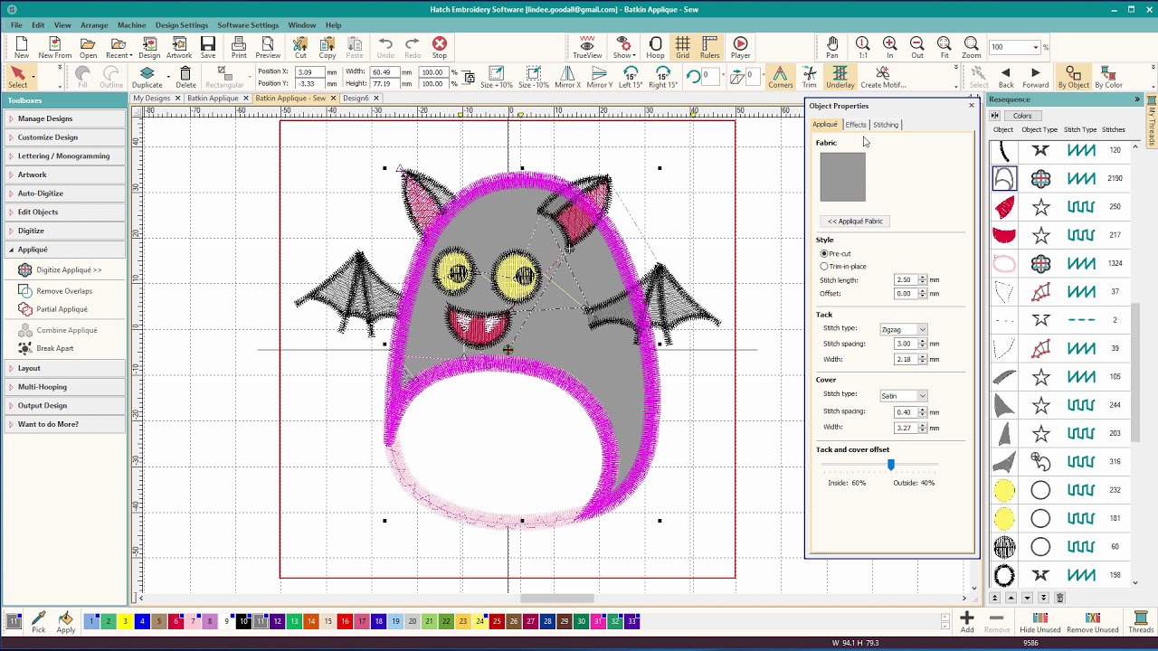Click Remove Overlaps
The image size is (1158, 651).
55,291
